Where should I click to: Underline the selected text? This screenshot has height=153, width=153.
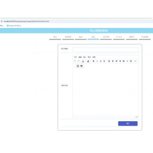101,61
